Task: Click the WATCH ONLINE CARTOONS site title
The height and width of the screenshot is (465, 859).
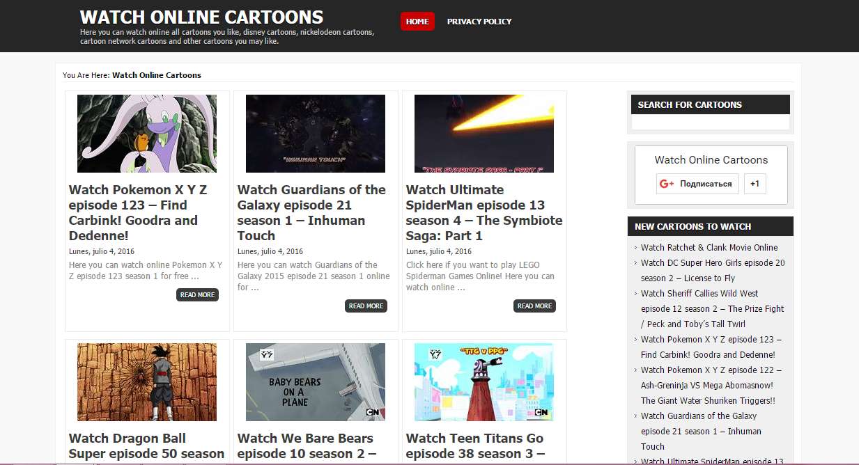Action: [x=201, y=17]
